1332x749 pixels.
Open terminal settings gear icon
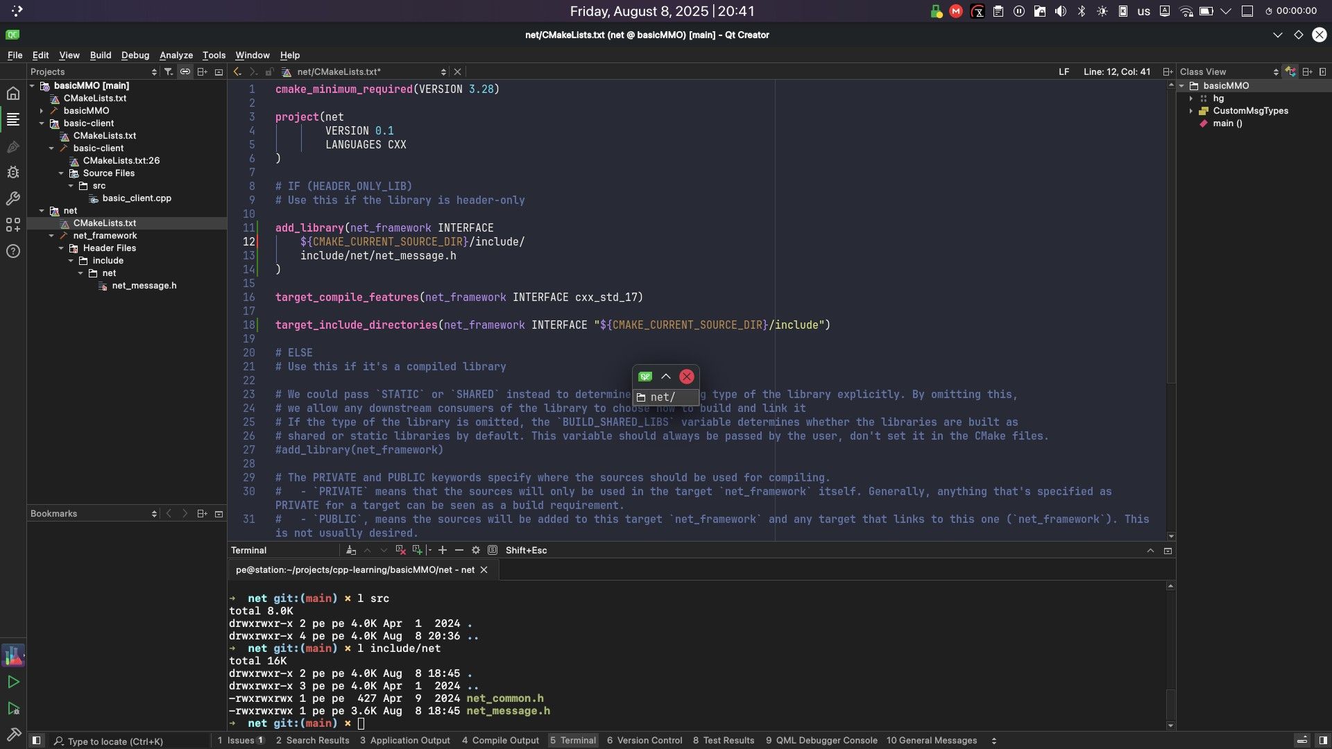tap(476, 551)
